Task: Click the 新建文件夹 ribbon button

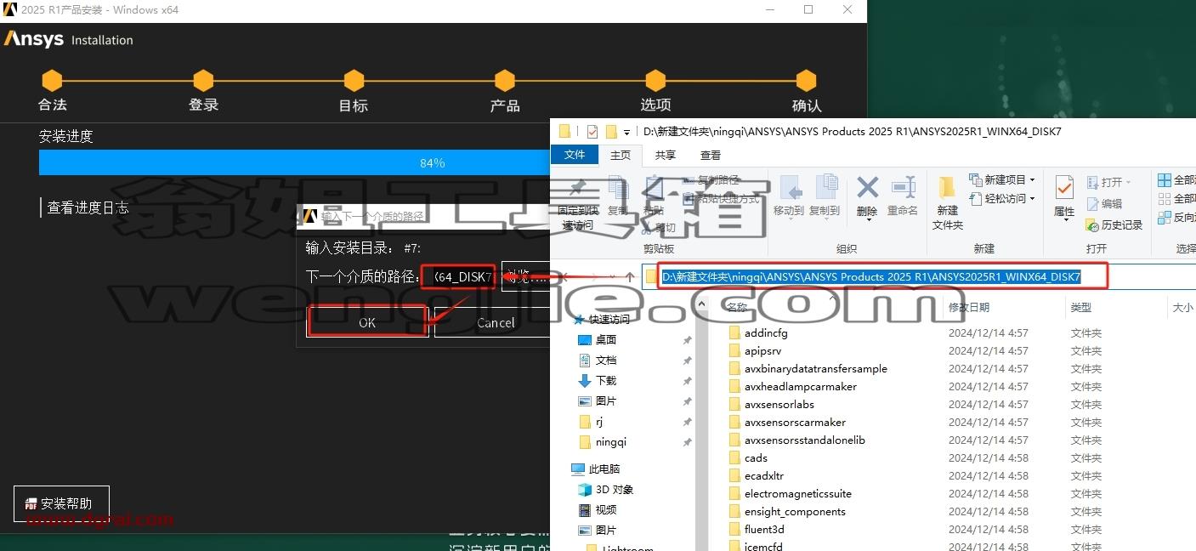Action: click(947, 203)
